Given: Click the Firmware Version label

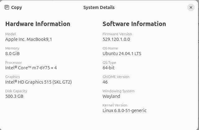Looking at the screenshot, I should pos(117,34).
